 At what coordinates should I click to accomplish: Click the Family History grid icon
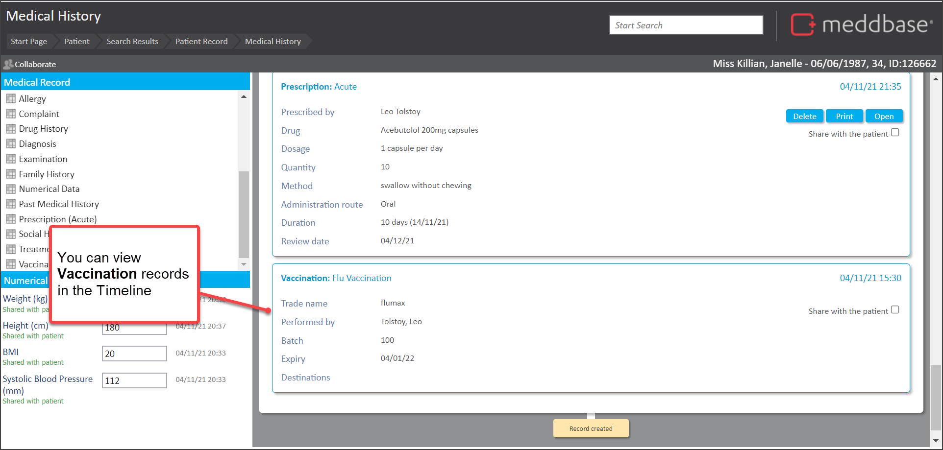click(x=11, y=174)
